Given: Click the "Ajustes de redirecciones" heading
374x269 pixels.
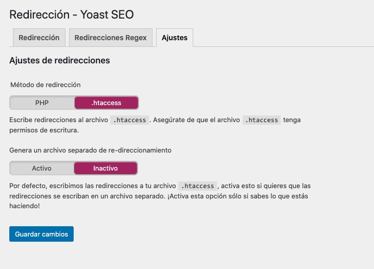Looking at the screenshot, I should (59, 60).
